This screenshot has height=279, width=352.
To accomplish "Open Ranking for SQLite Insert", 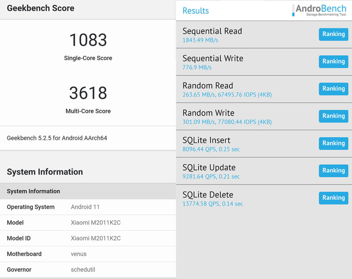I will point(333,143).
